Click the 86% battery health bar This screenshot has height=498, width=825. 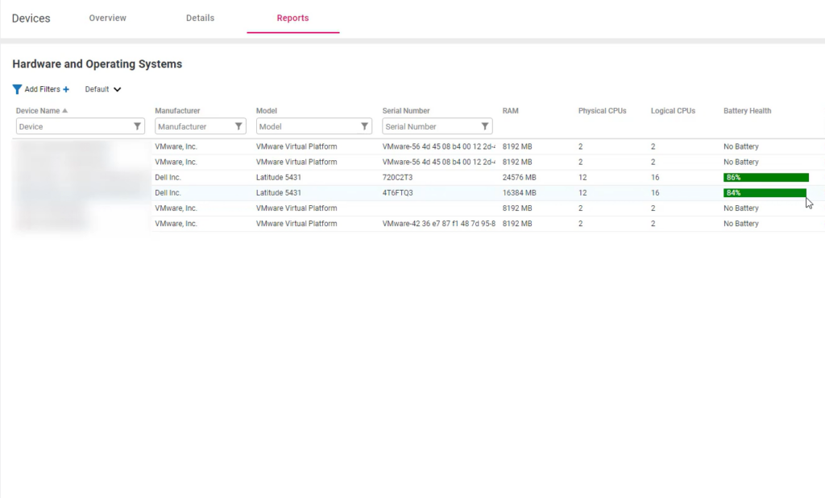pos(765,178)
